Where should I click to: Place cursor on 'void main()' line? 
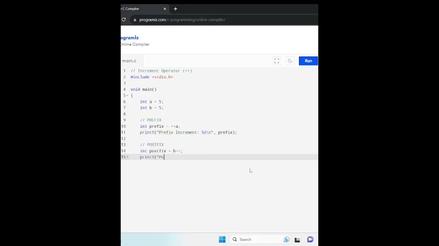[x=143, y=89]
